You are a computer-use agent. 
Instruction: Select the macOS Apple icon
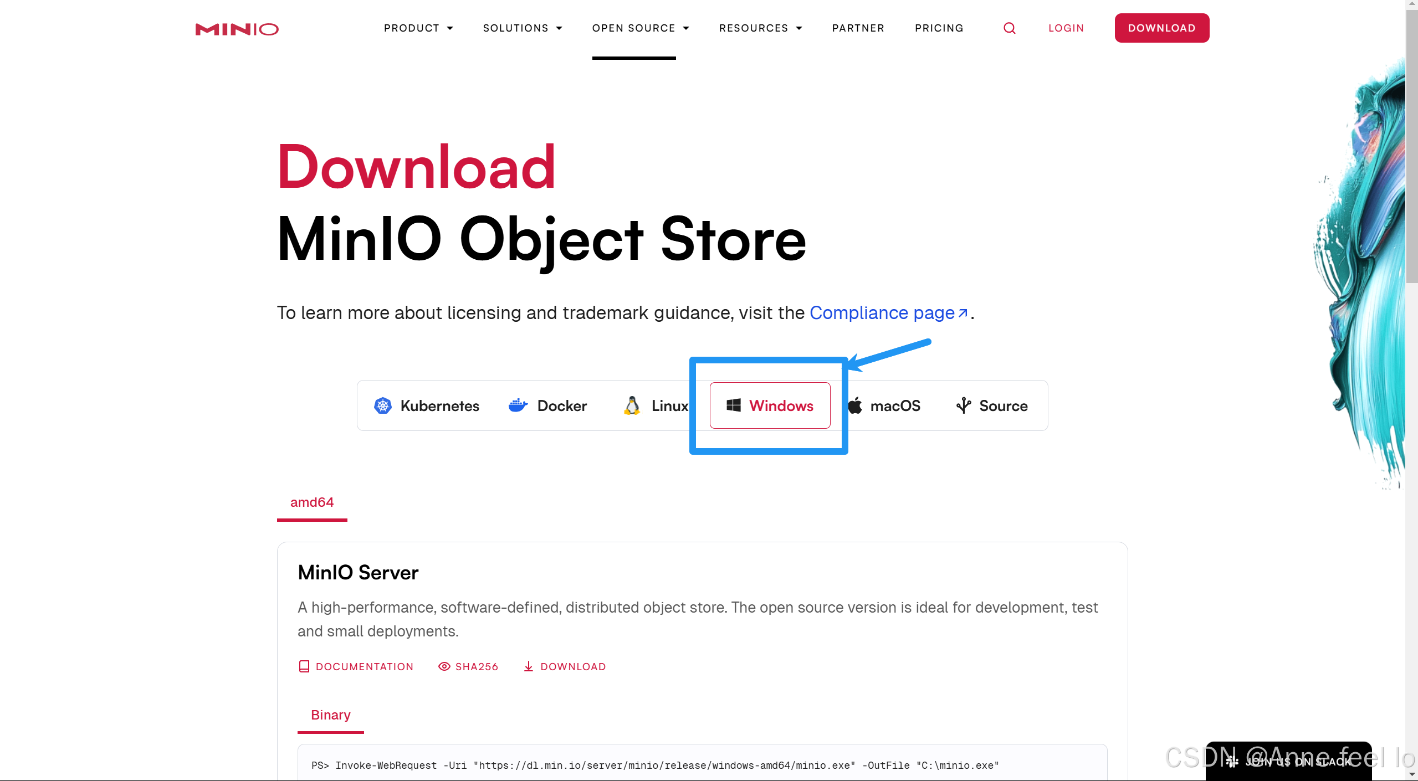pyautogui.click(x=855, y=405)
